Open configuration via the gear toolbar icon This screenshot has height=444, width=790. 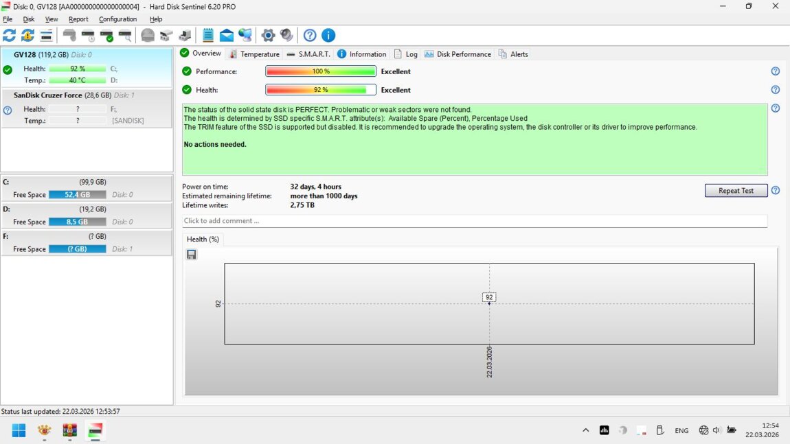point(268,35)
